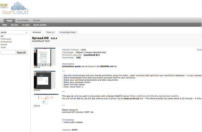Open the Apps main tab
This screenshot has width=202, height=132.
pos(9,20)
